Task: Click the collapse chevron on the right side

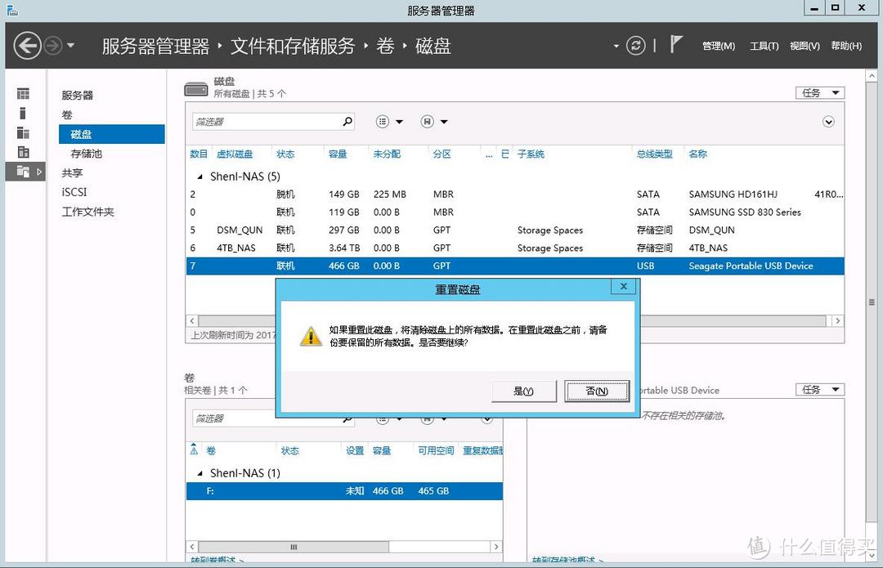Action: click(x=829, y=121)
